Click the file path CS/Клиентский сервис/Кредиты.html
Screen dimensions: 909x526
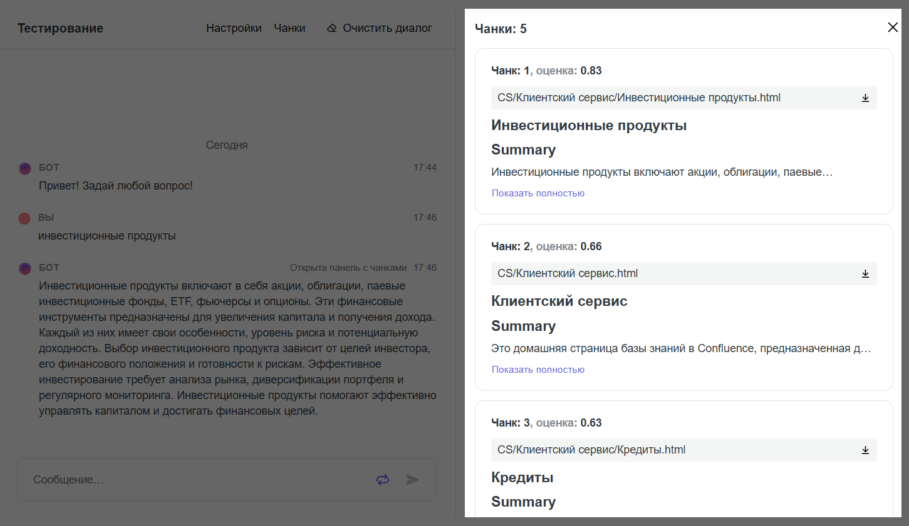click(x=591, y=450)
